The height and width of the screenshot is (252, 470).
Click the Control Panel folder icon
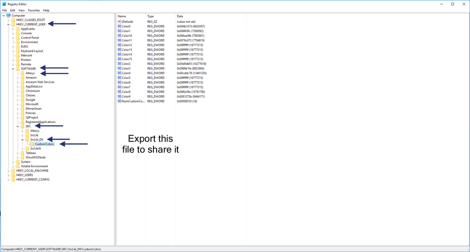click(x=18, y=38)
